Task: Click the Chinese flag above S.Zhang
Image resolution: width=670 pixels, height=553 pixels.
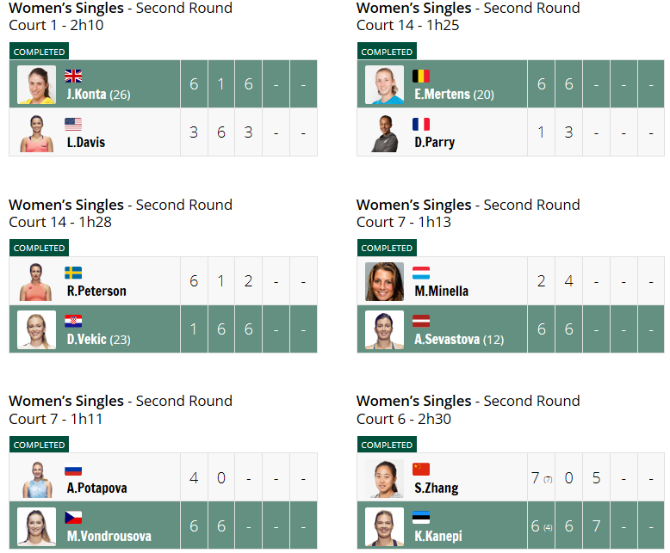Action: pos(421,469)
